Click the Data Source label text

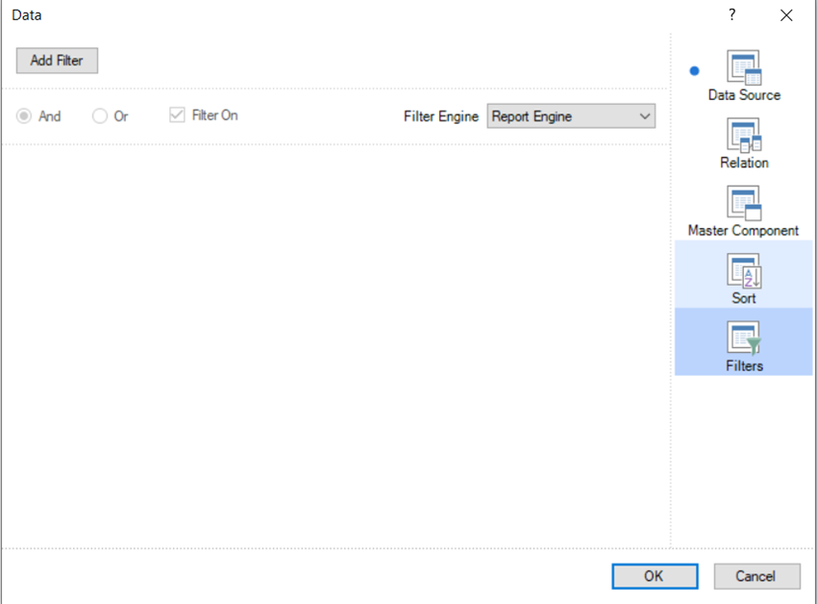744,95
